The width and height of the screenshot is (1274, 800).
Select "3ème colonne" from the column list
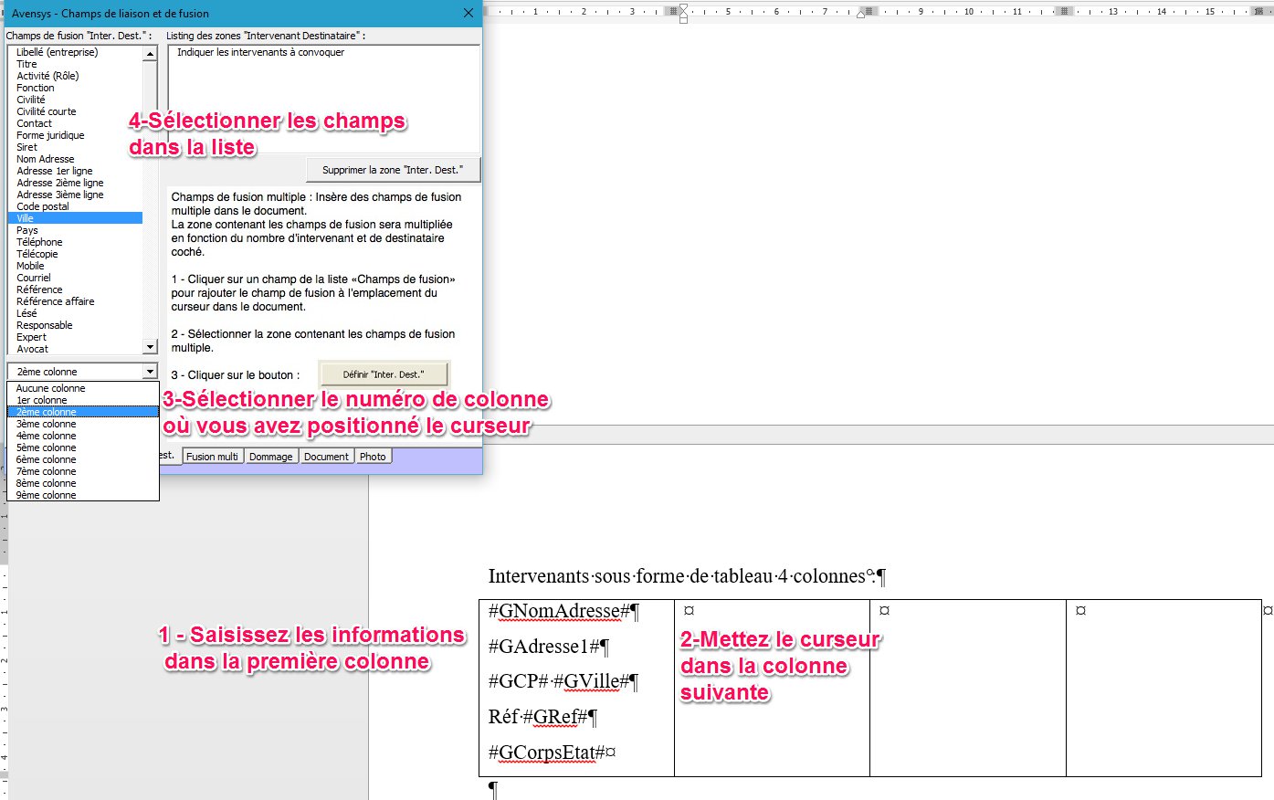[x=47, y=424]
